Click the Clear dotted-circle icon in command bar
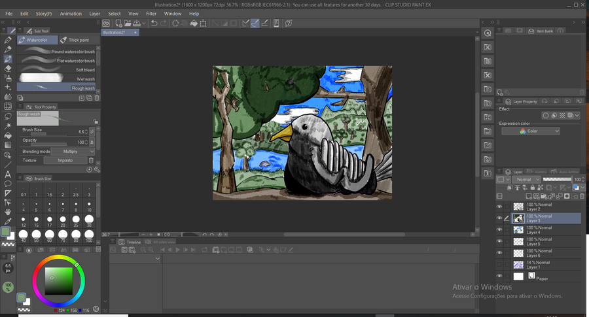This screenshot has width=589, height=317. (175, 24)
